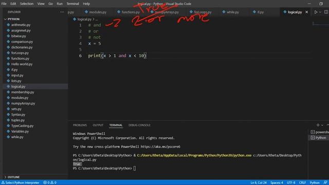Open bitwise.py from explorer
329x185 pixels.
coord(19,36)
